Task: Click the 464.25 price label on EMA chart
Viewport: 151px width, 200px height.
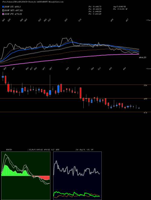Action: click(143, 58)
